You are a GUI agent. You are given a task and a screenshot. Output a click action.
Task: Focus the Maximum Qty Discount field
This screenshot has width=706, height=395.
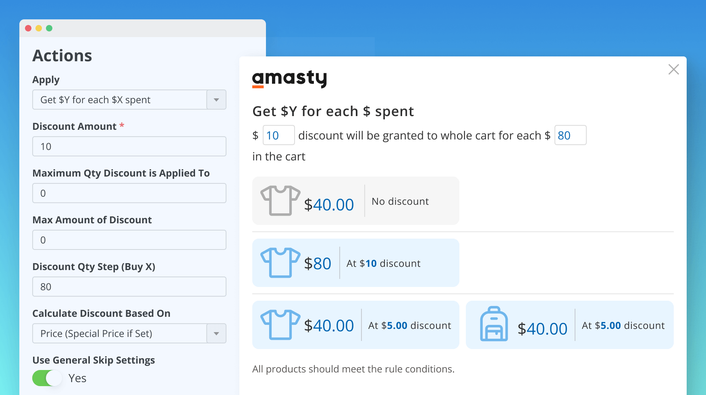point(129,193)
